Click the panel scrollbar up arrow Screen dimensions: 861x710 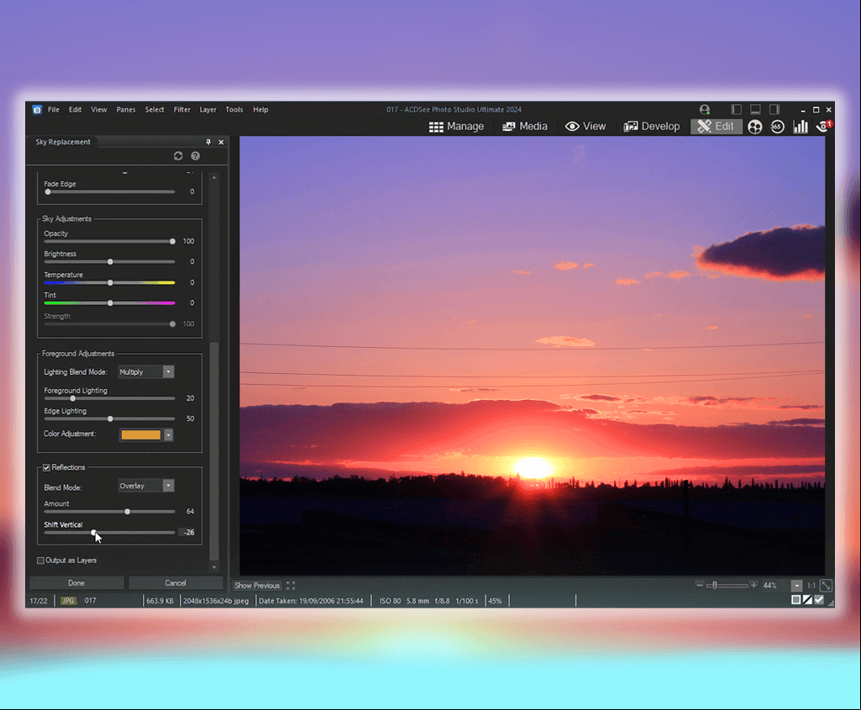click(x=214, y=177)
